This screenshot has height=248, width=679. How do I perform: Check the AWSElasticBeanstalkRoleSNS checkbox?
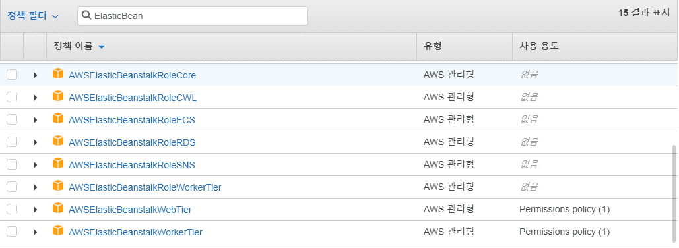tap(12, 164)
